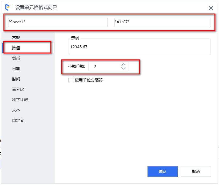Select the 文本 format category
The height and width of the screenshot is (185, 219).
(28, 110)
